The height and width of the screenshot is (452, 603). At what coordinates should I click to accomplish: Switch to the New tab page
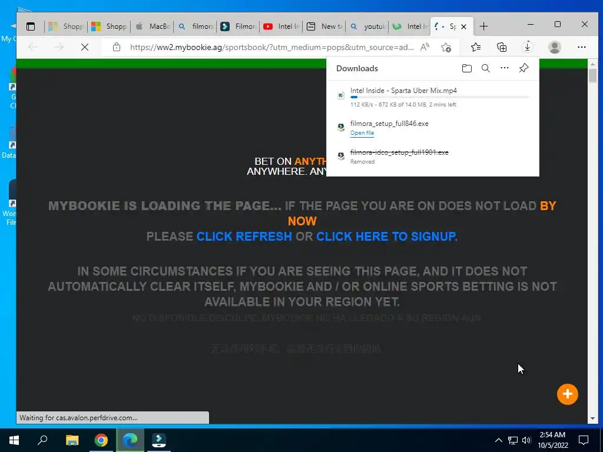[x=324, y=26]
